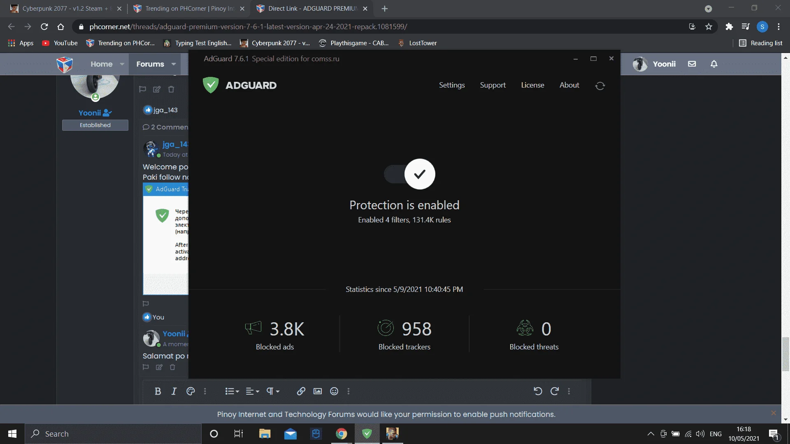Click the page vertical scrollbar thumb

(x=785, y=354)
